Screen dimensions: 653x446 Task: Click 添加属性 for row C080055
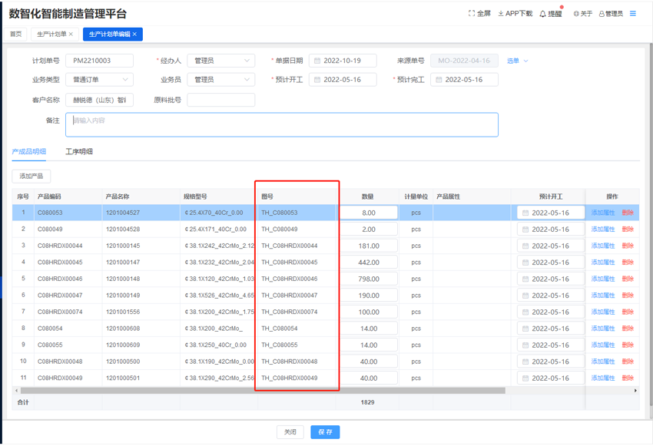click(x=603, y=345)
